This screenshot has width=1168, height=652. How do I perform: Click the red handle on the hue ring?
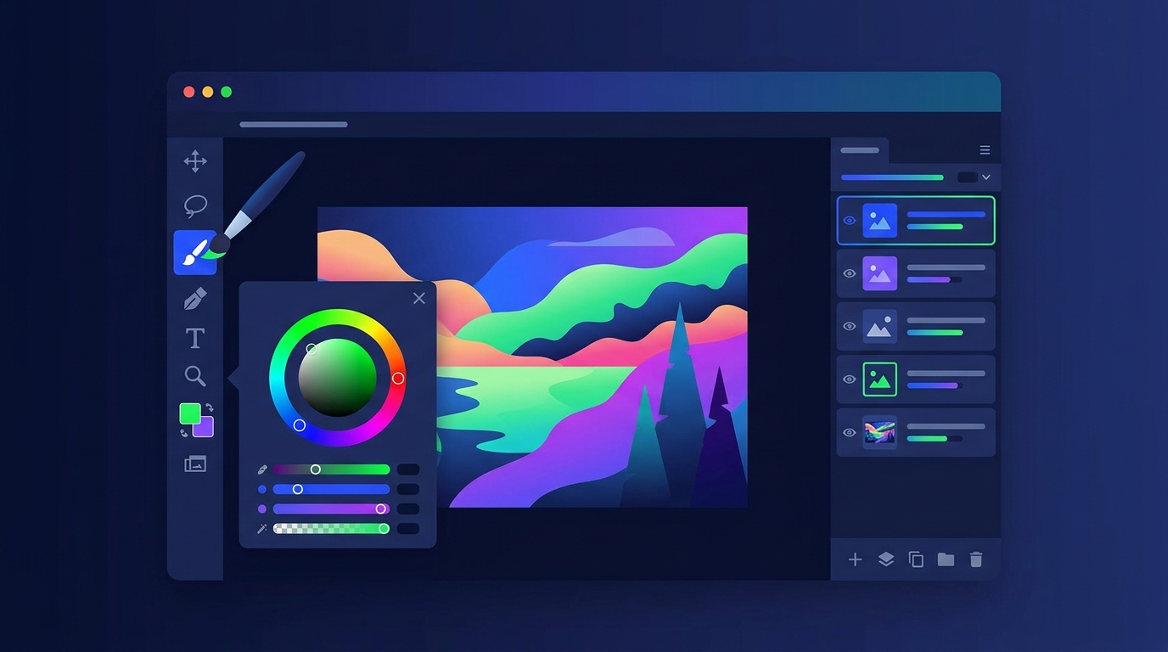coord(398,378)
